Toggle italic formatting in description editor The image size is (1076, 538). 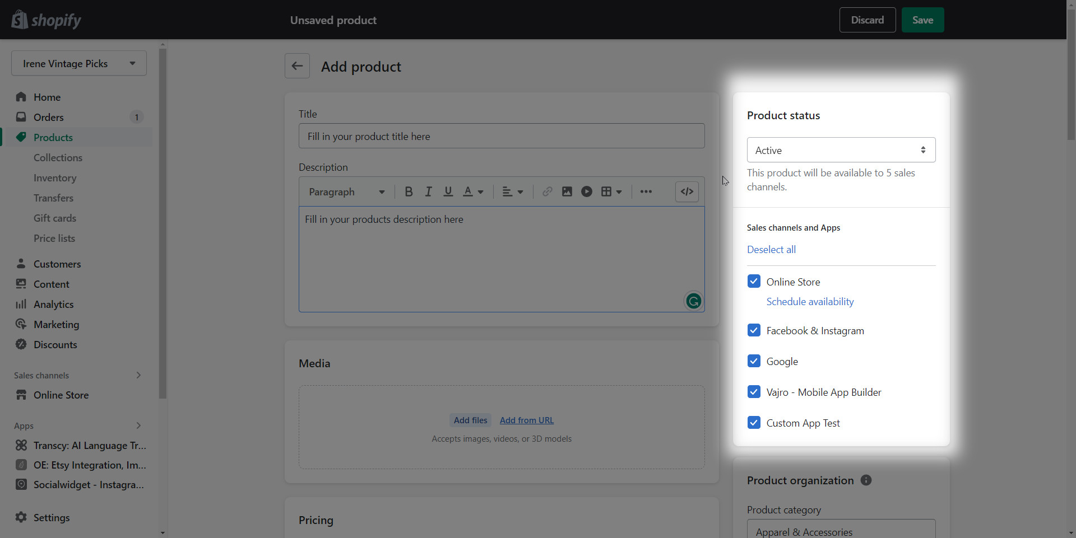[x=428, y=192]
